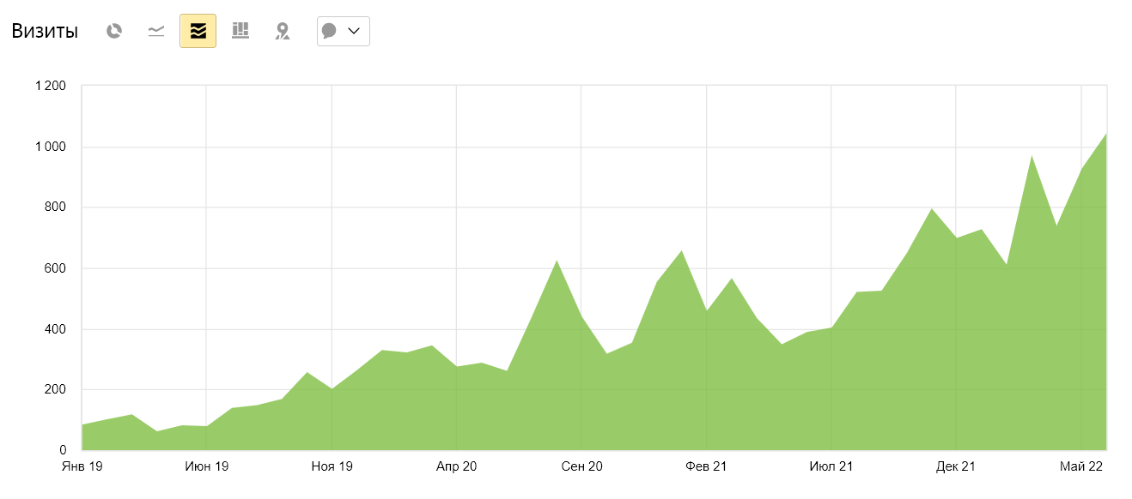Click the 600 value on the y-axis
The width and height of the screenshot is (1132, 499).
click(57, 268)
